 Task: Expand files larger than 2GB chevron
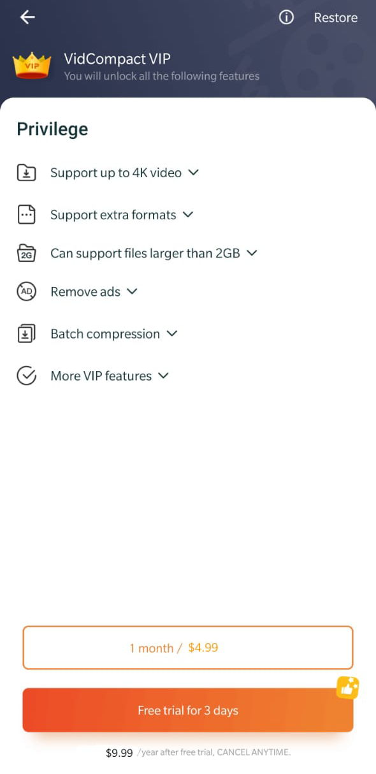click(x=252, y=252)
